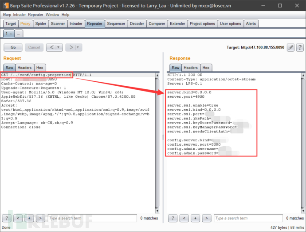The image size is (306, 232).
Task: Click response search term field
Action: tap(248, 218)
